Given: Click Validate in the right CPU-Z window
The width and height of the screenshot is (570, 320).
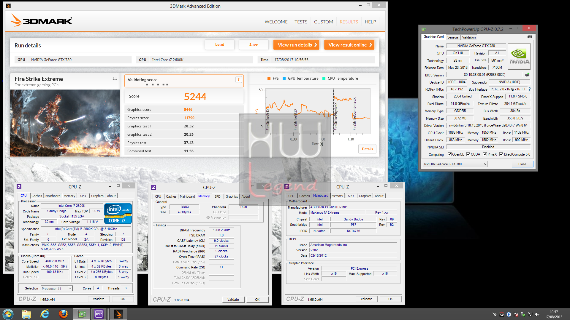Looking at the screenshot, I should (x=366, y=299).
